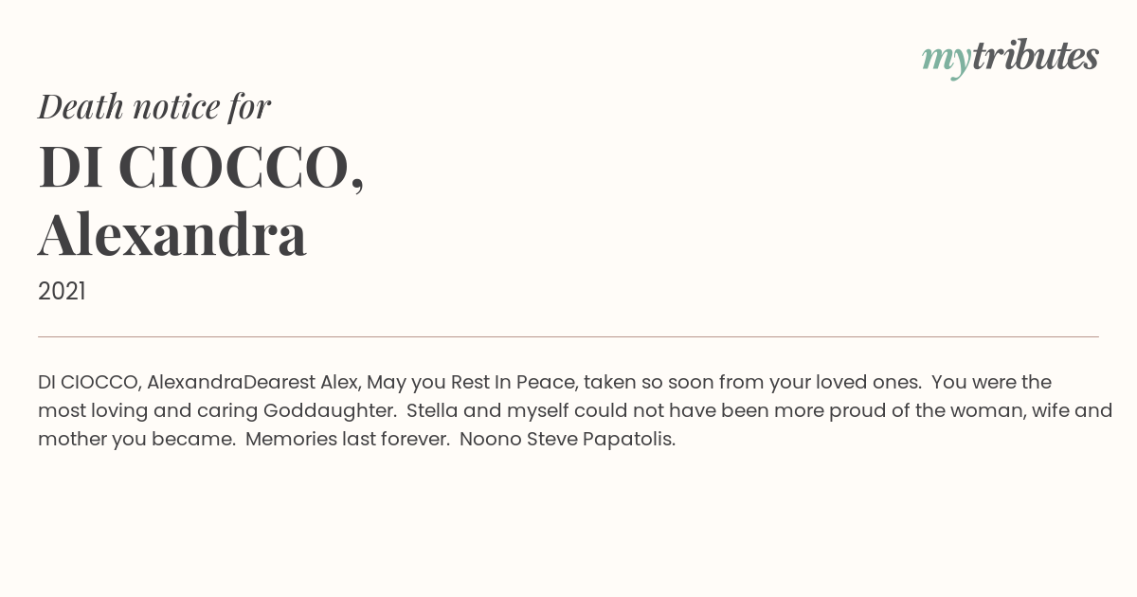1137x597 pixels.
Task: Click the phrase "Rest In Peace"
Action: [x=513, y=382]
